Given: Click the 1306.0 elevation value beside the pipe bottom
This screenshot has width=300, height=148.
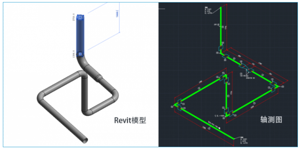Looking at the screenshot, I should [x=74, y=54].
